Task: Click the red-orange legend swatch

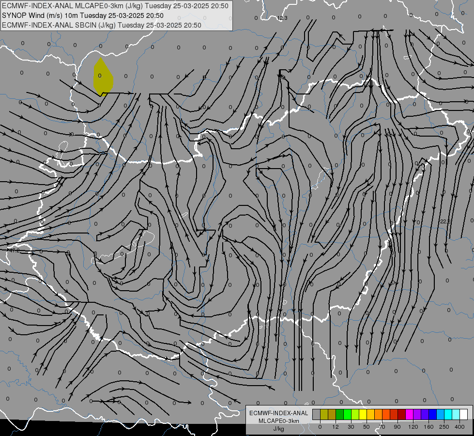Action: pyautogui.click(x=386, y=414)
